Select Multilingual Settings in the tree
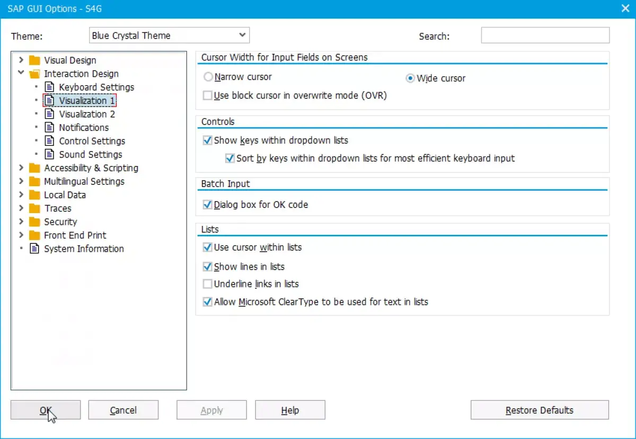Screen dimensions: 636x439 click(x=84, y=181)
